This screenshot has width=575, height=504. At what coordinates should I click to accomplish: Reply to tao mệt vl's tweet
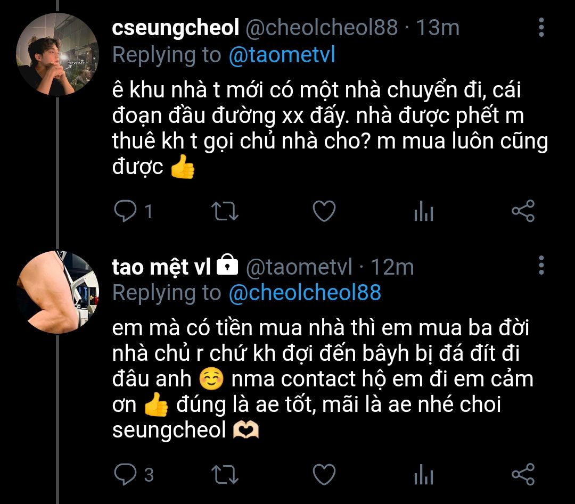126,474
